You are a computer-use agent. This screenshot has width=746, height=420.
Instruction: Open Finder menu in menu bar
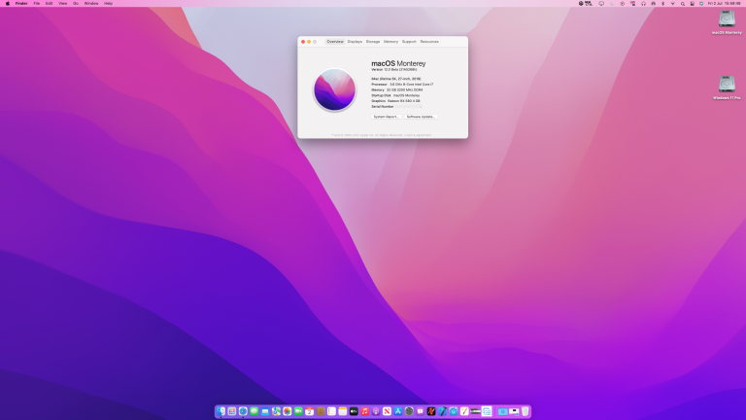pyautogui.click(x=21, y=3)
